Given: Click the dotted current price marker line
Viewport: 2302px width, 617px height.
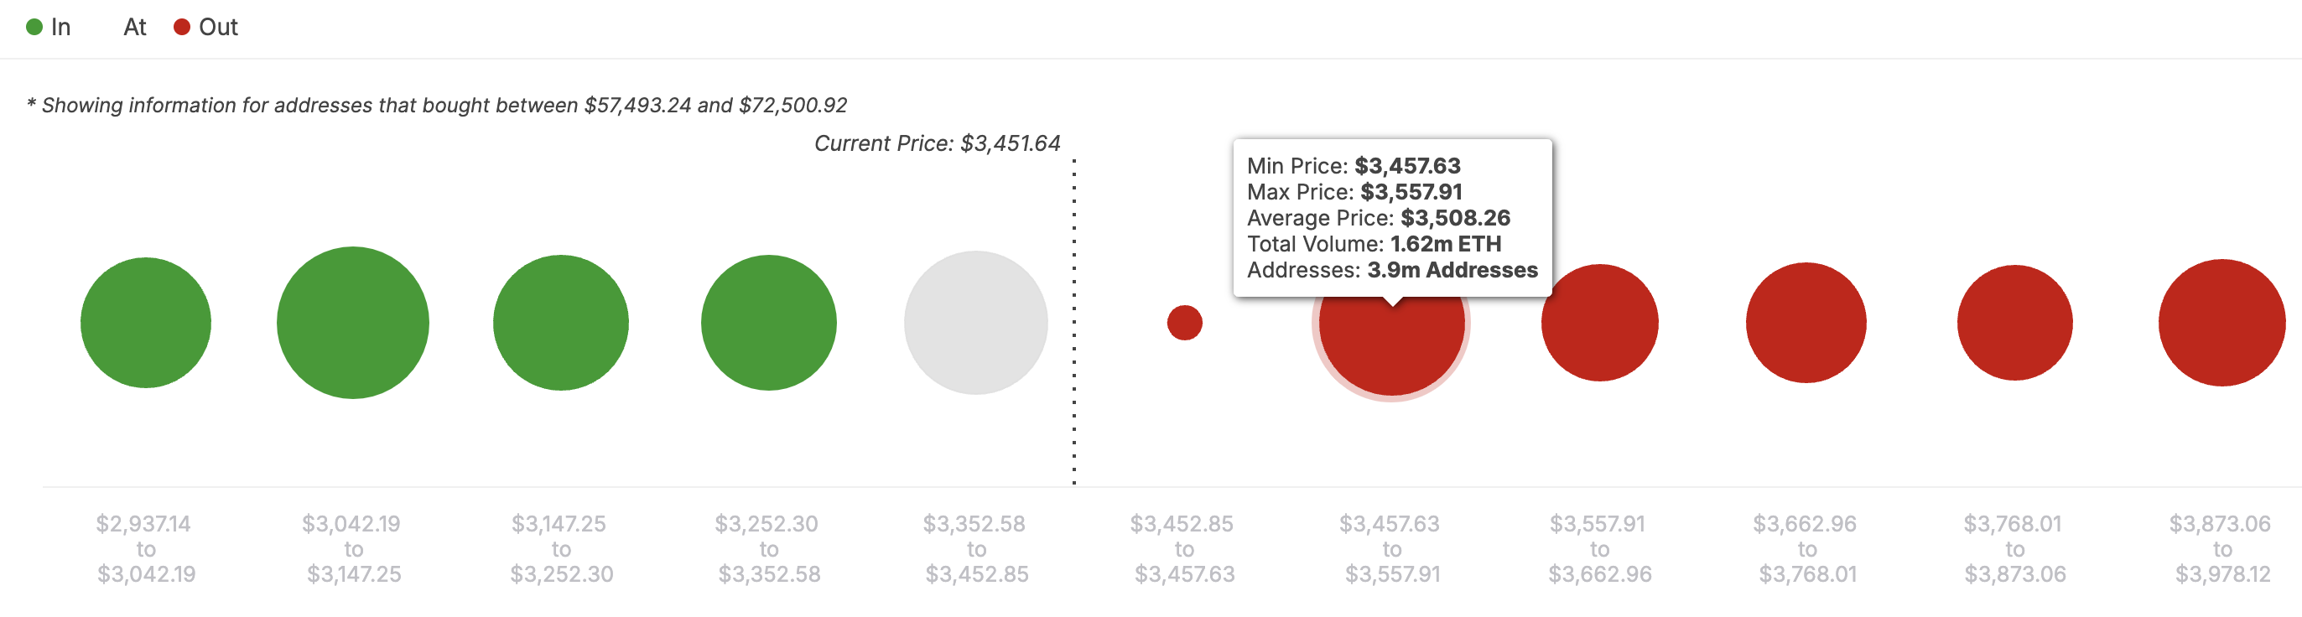Looking at the screenshot, I should click(1074, 321).
